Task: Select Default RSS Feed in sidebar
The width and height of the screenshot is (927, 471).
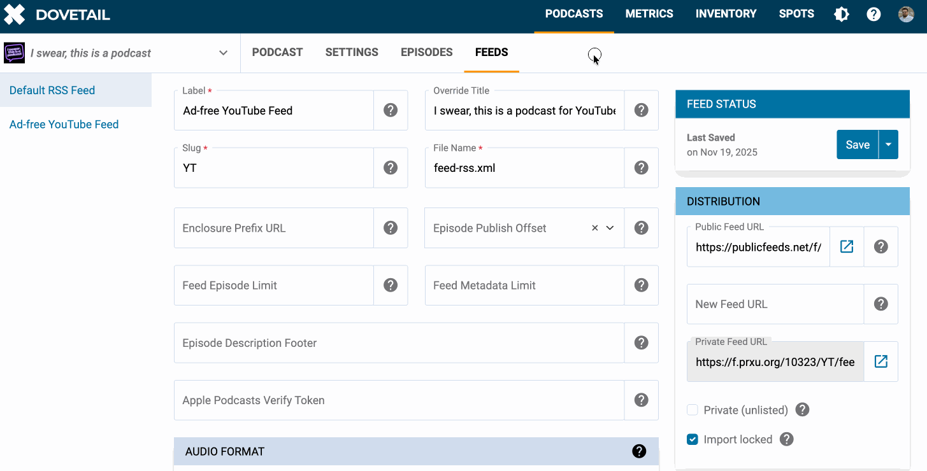Action: [x=52, y=90]
